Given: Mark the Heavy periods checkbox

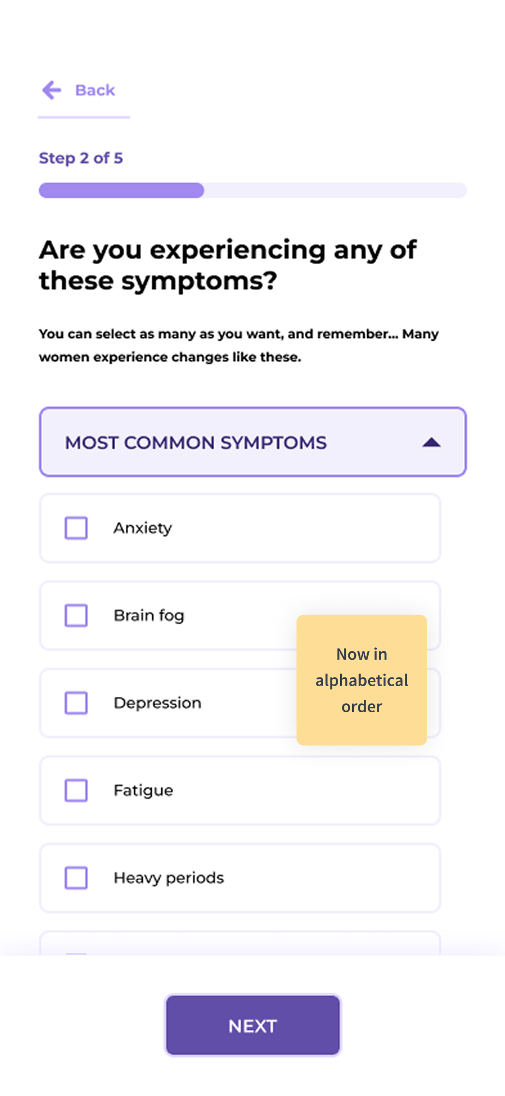Looking at the screenshot, I should point(76,878).
